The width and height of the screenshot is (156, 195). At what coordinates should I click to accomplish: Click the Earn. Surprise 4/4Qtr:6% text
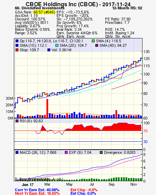tap(77, 33)
